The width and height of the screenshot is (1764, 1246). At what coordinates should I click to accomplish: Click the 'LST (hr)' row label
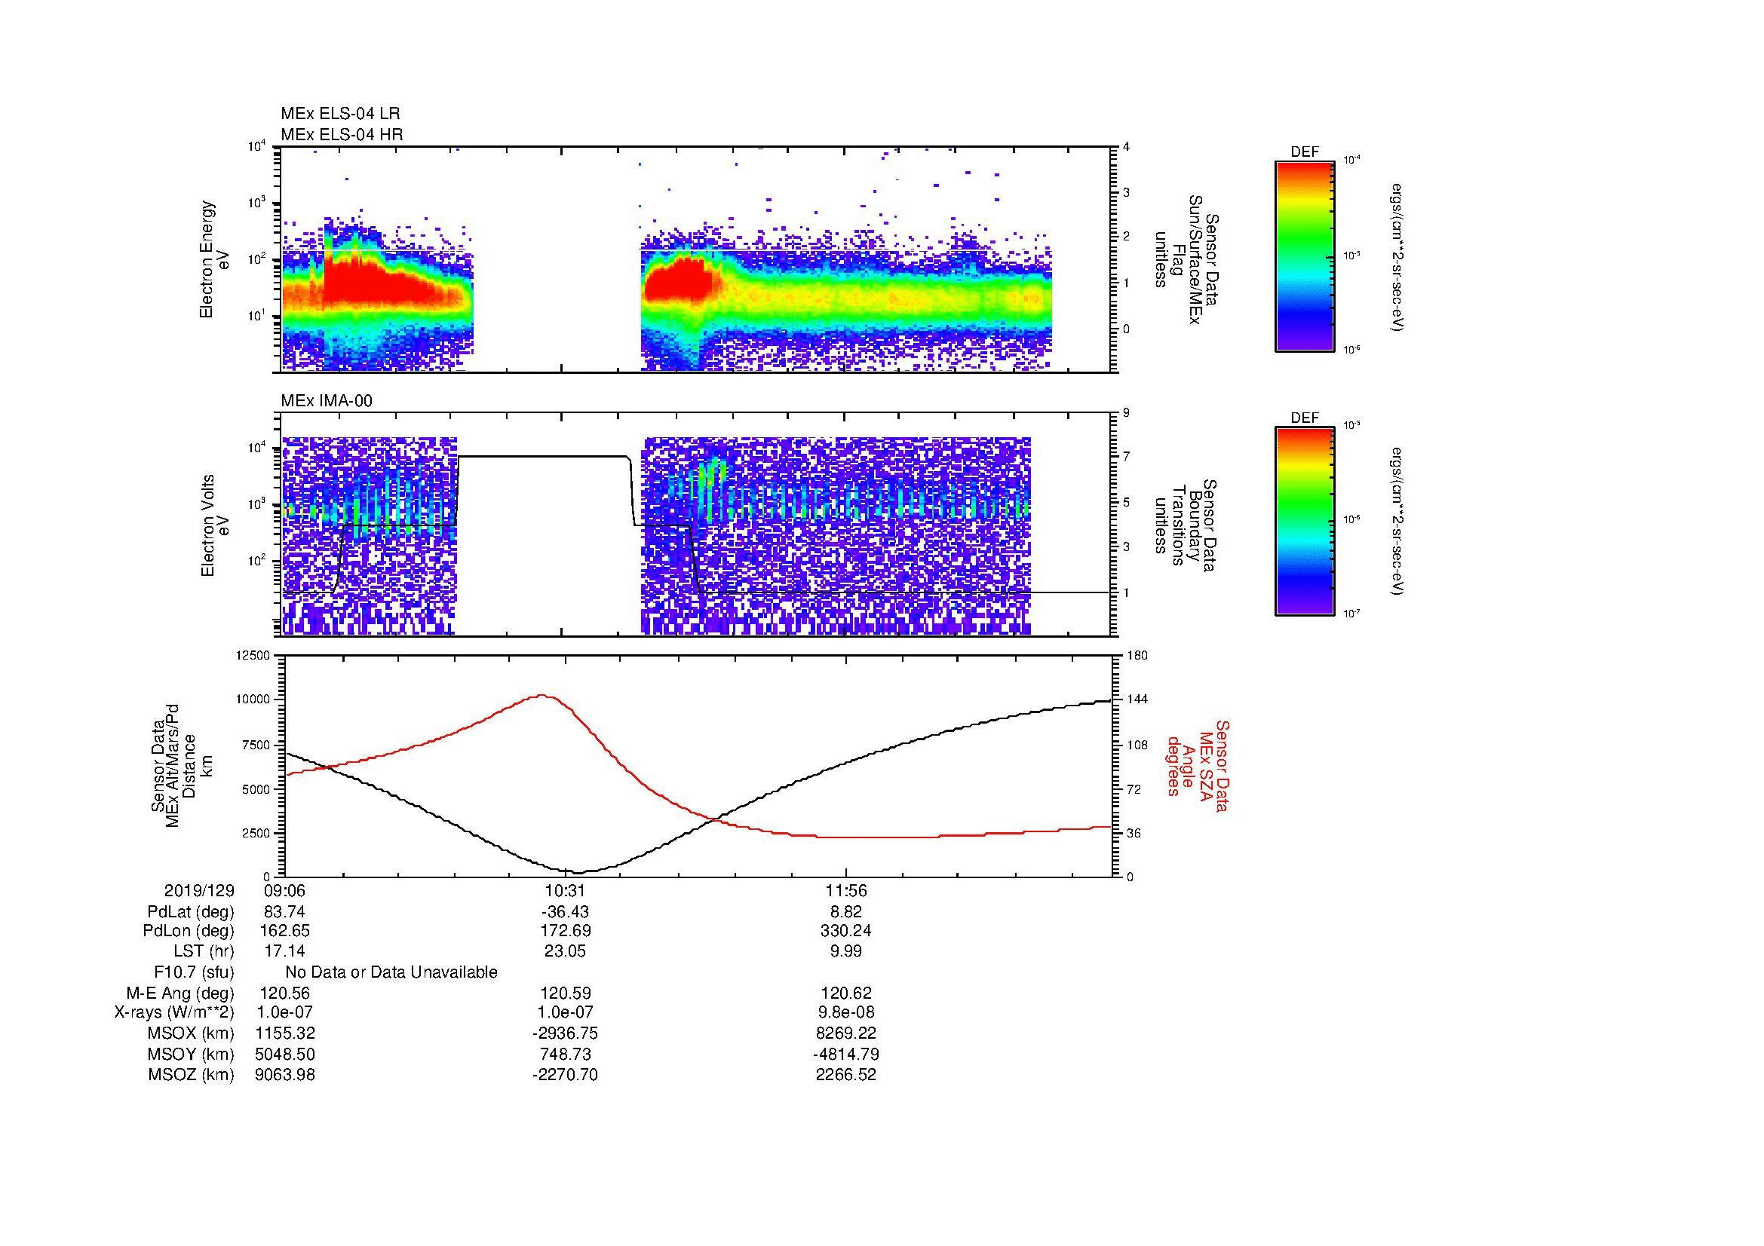204,951
